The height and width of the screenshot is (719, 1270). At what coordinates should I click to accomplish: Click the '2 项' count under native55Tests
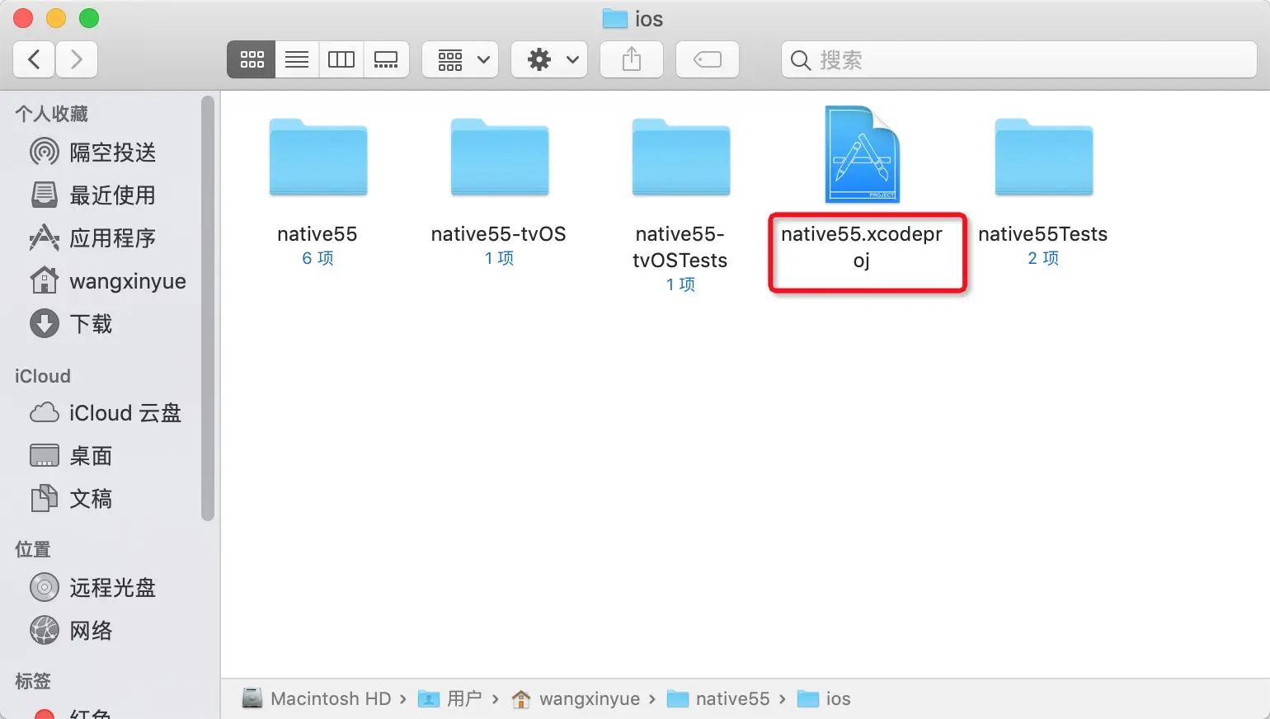tap(1043, 258)
